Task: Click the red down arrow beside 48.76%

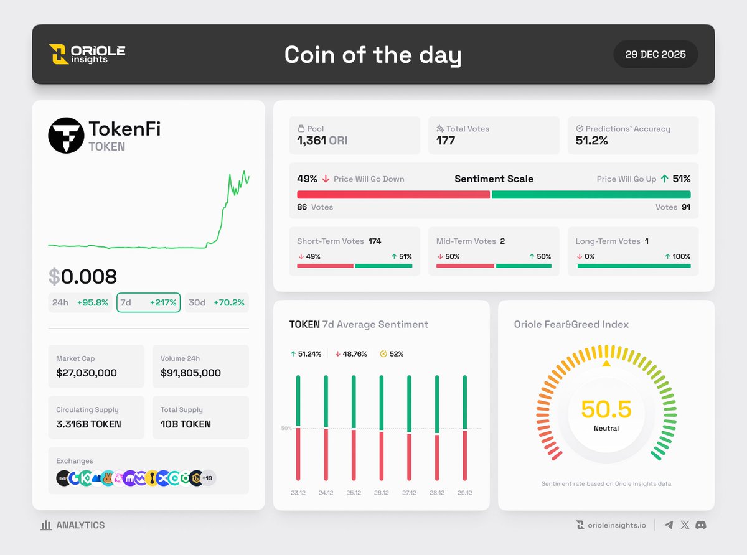Action: tap(337, 354)
